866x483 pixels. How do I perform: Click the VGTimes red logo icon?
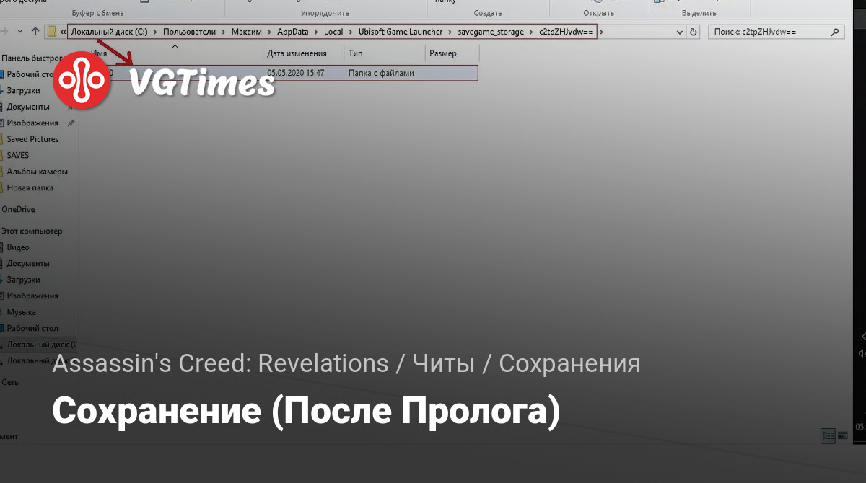coord(82,81)
